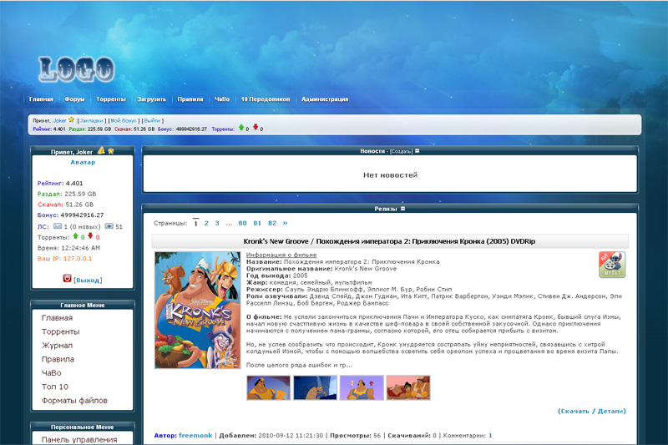Click the Бонус: 499942916.27 value in sidebar
The height and width of the screenshot is (445, 668).
(x=70, y=215)
